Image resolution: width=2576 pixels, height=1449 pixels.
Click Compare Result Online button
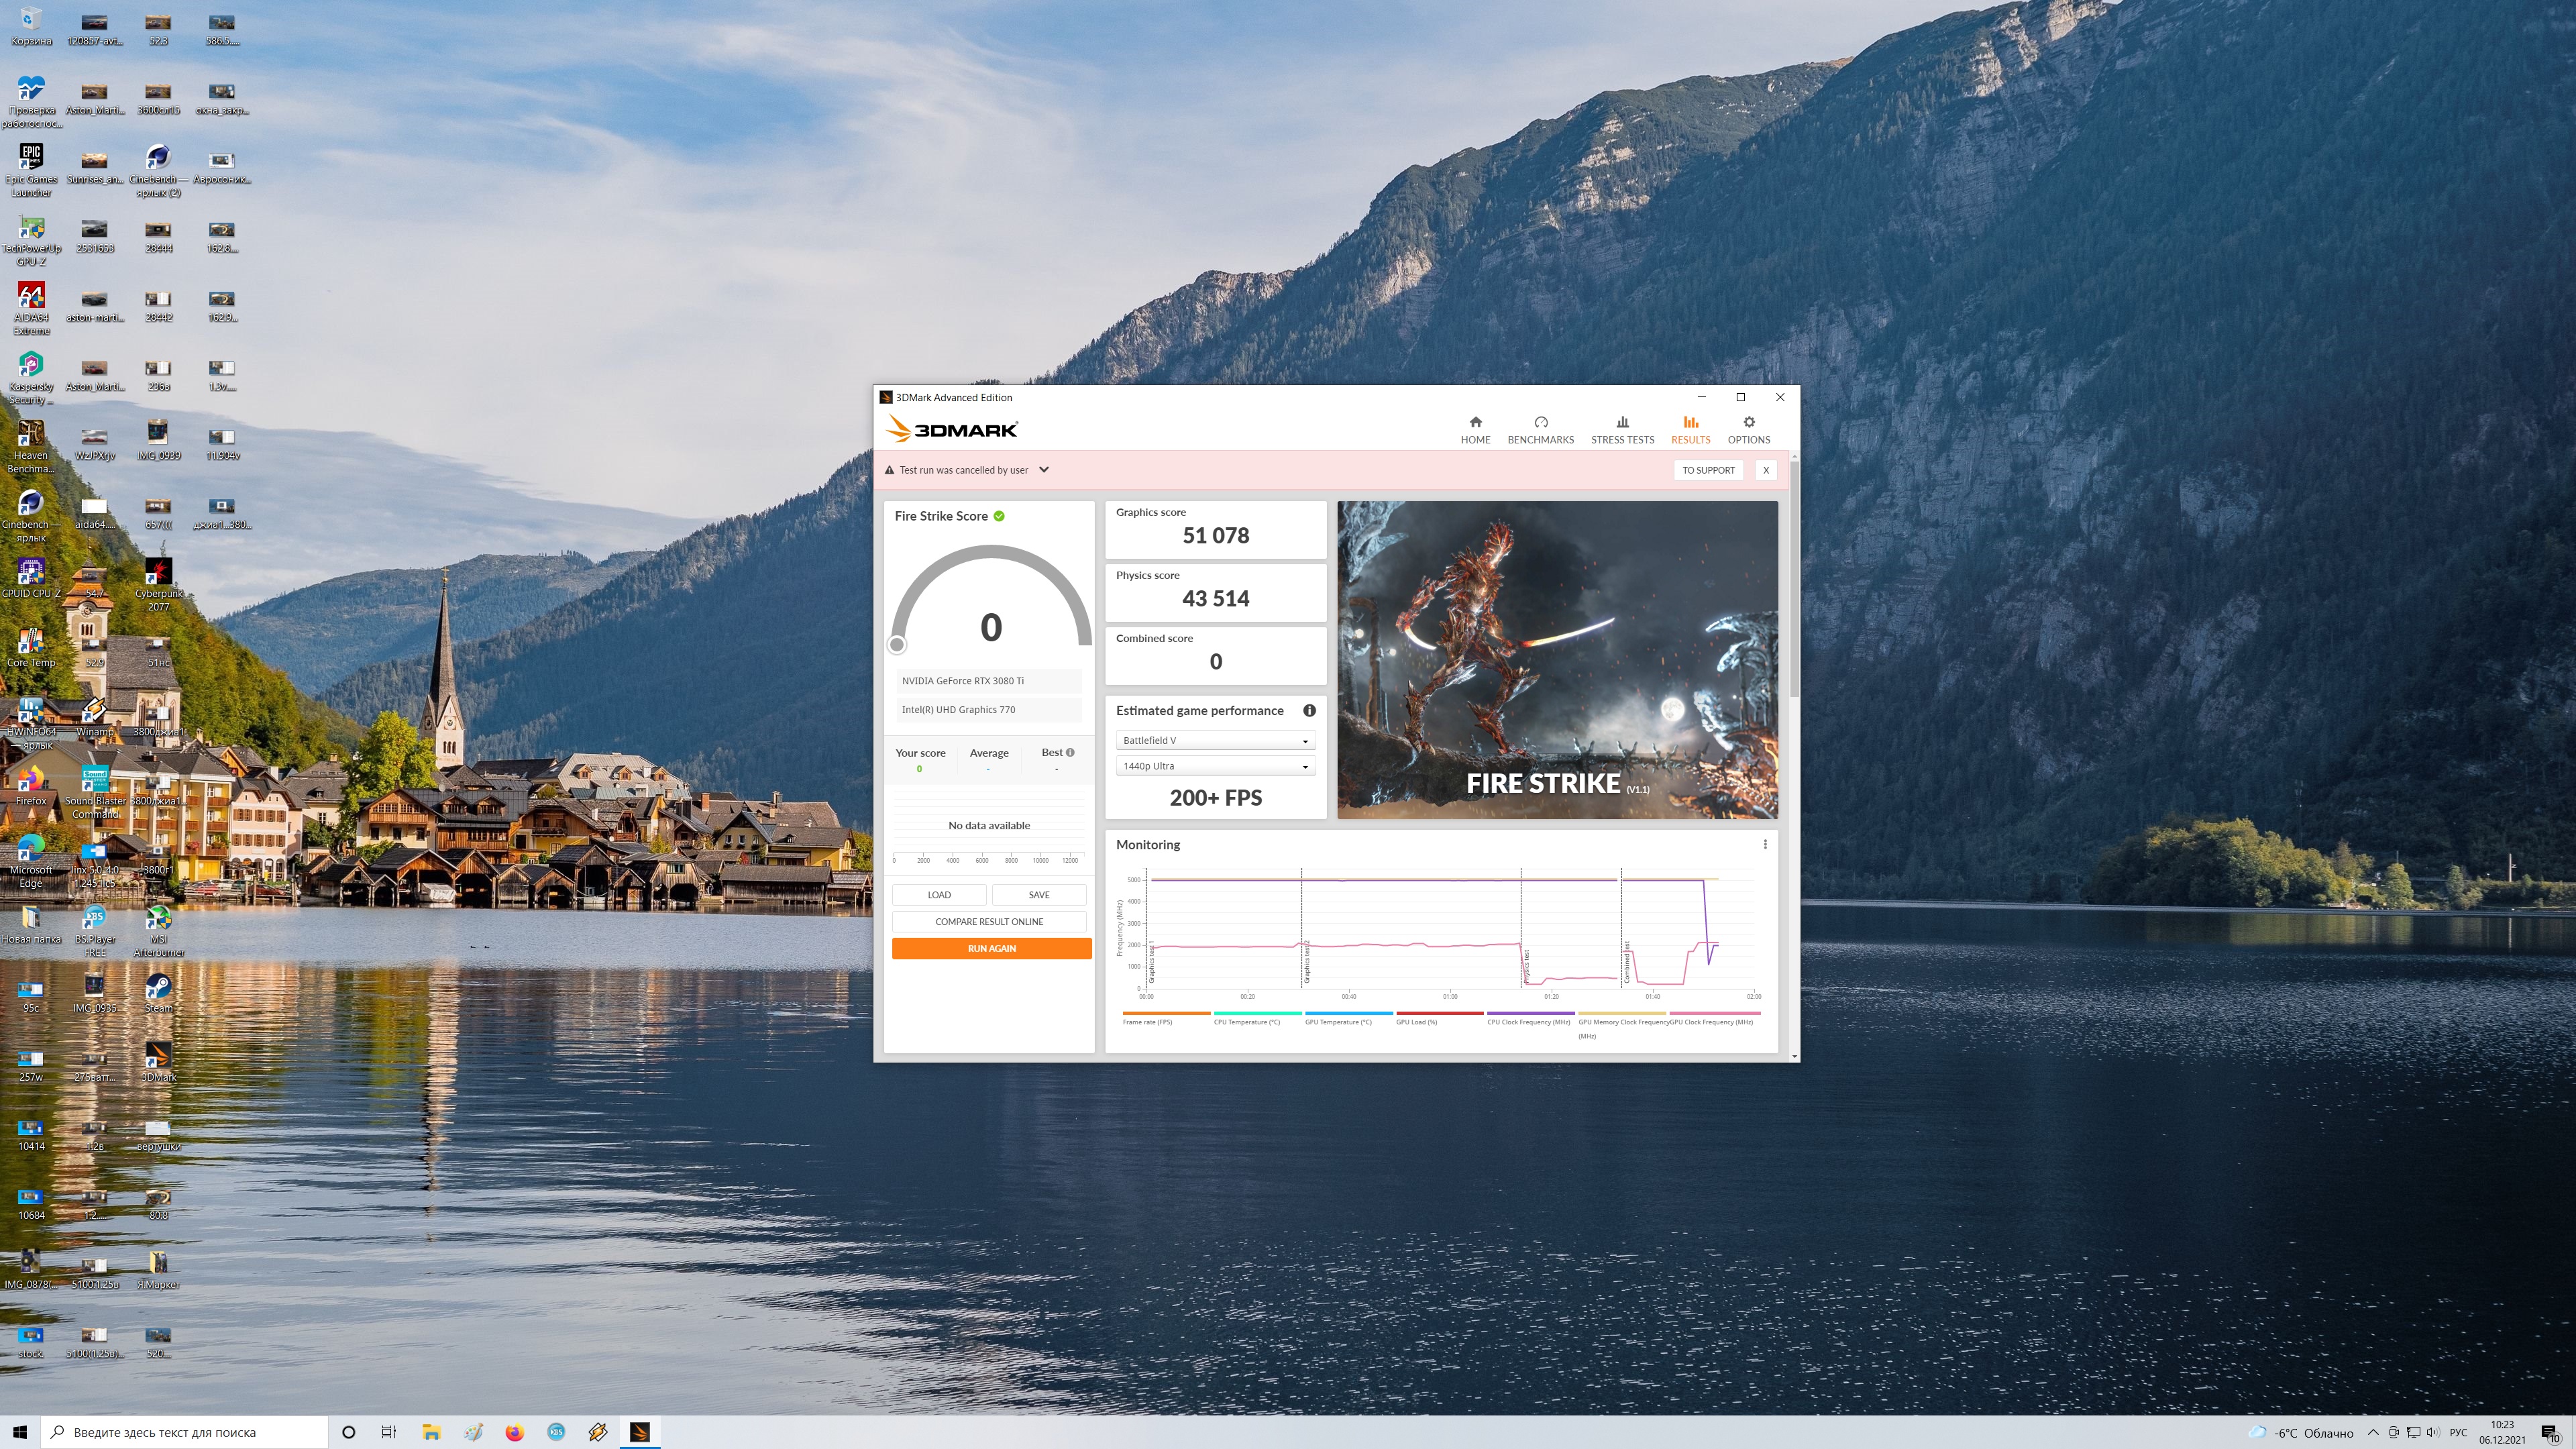click(x=989, y=922)
